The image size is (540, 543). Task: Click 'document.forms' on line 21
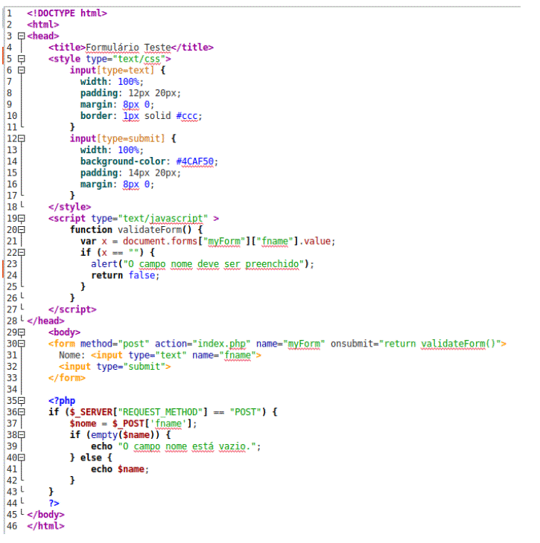[160, 241]
